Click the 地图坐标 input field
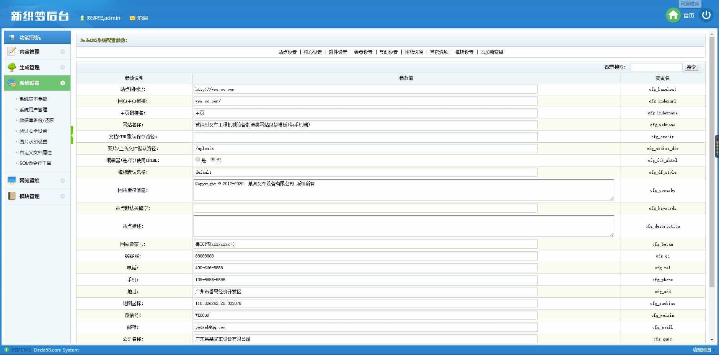 pos(365,303)
